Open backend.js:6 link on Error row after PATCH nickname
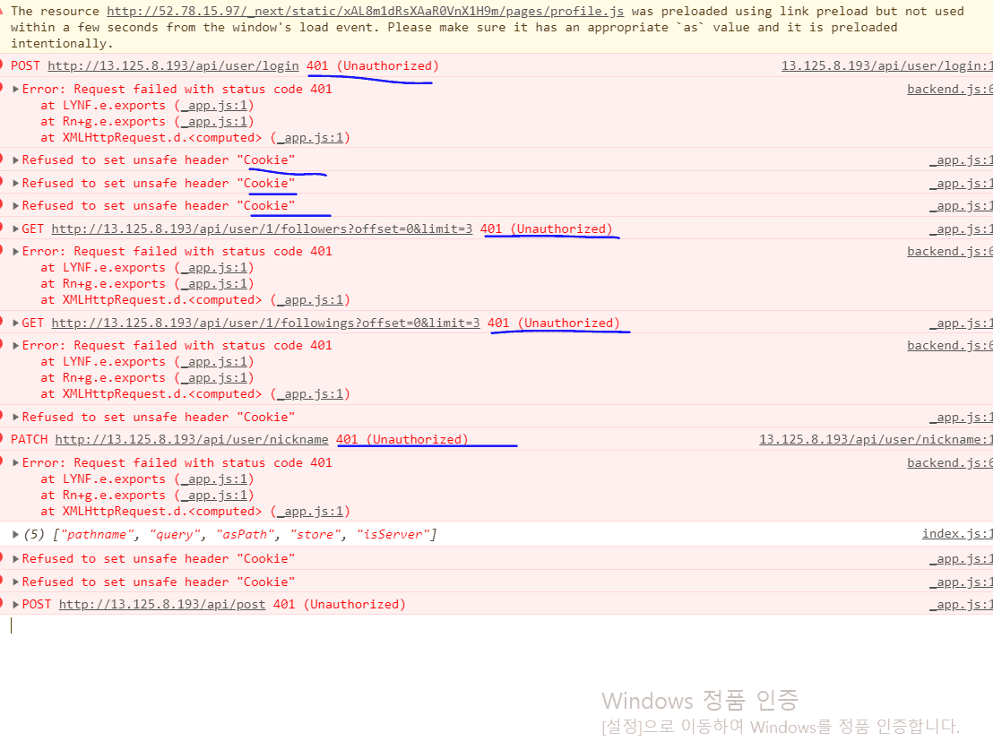The image size is (993, 750). pos(949,463)
